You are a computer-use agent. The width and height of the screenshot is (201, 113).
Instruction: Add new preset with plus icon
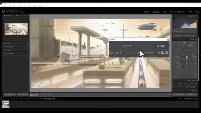click(x=27, y=44)
